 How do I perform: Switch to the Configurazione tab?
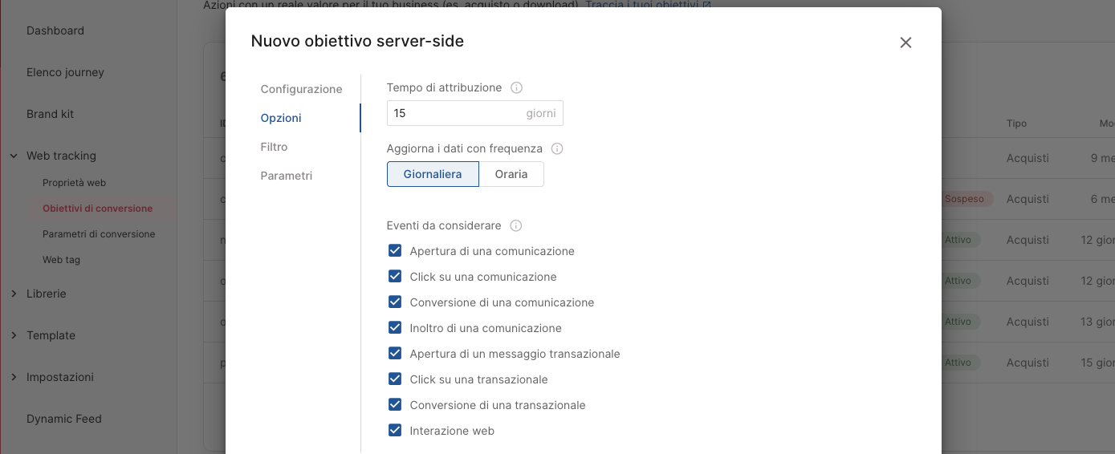(301, 89)
